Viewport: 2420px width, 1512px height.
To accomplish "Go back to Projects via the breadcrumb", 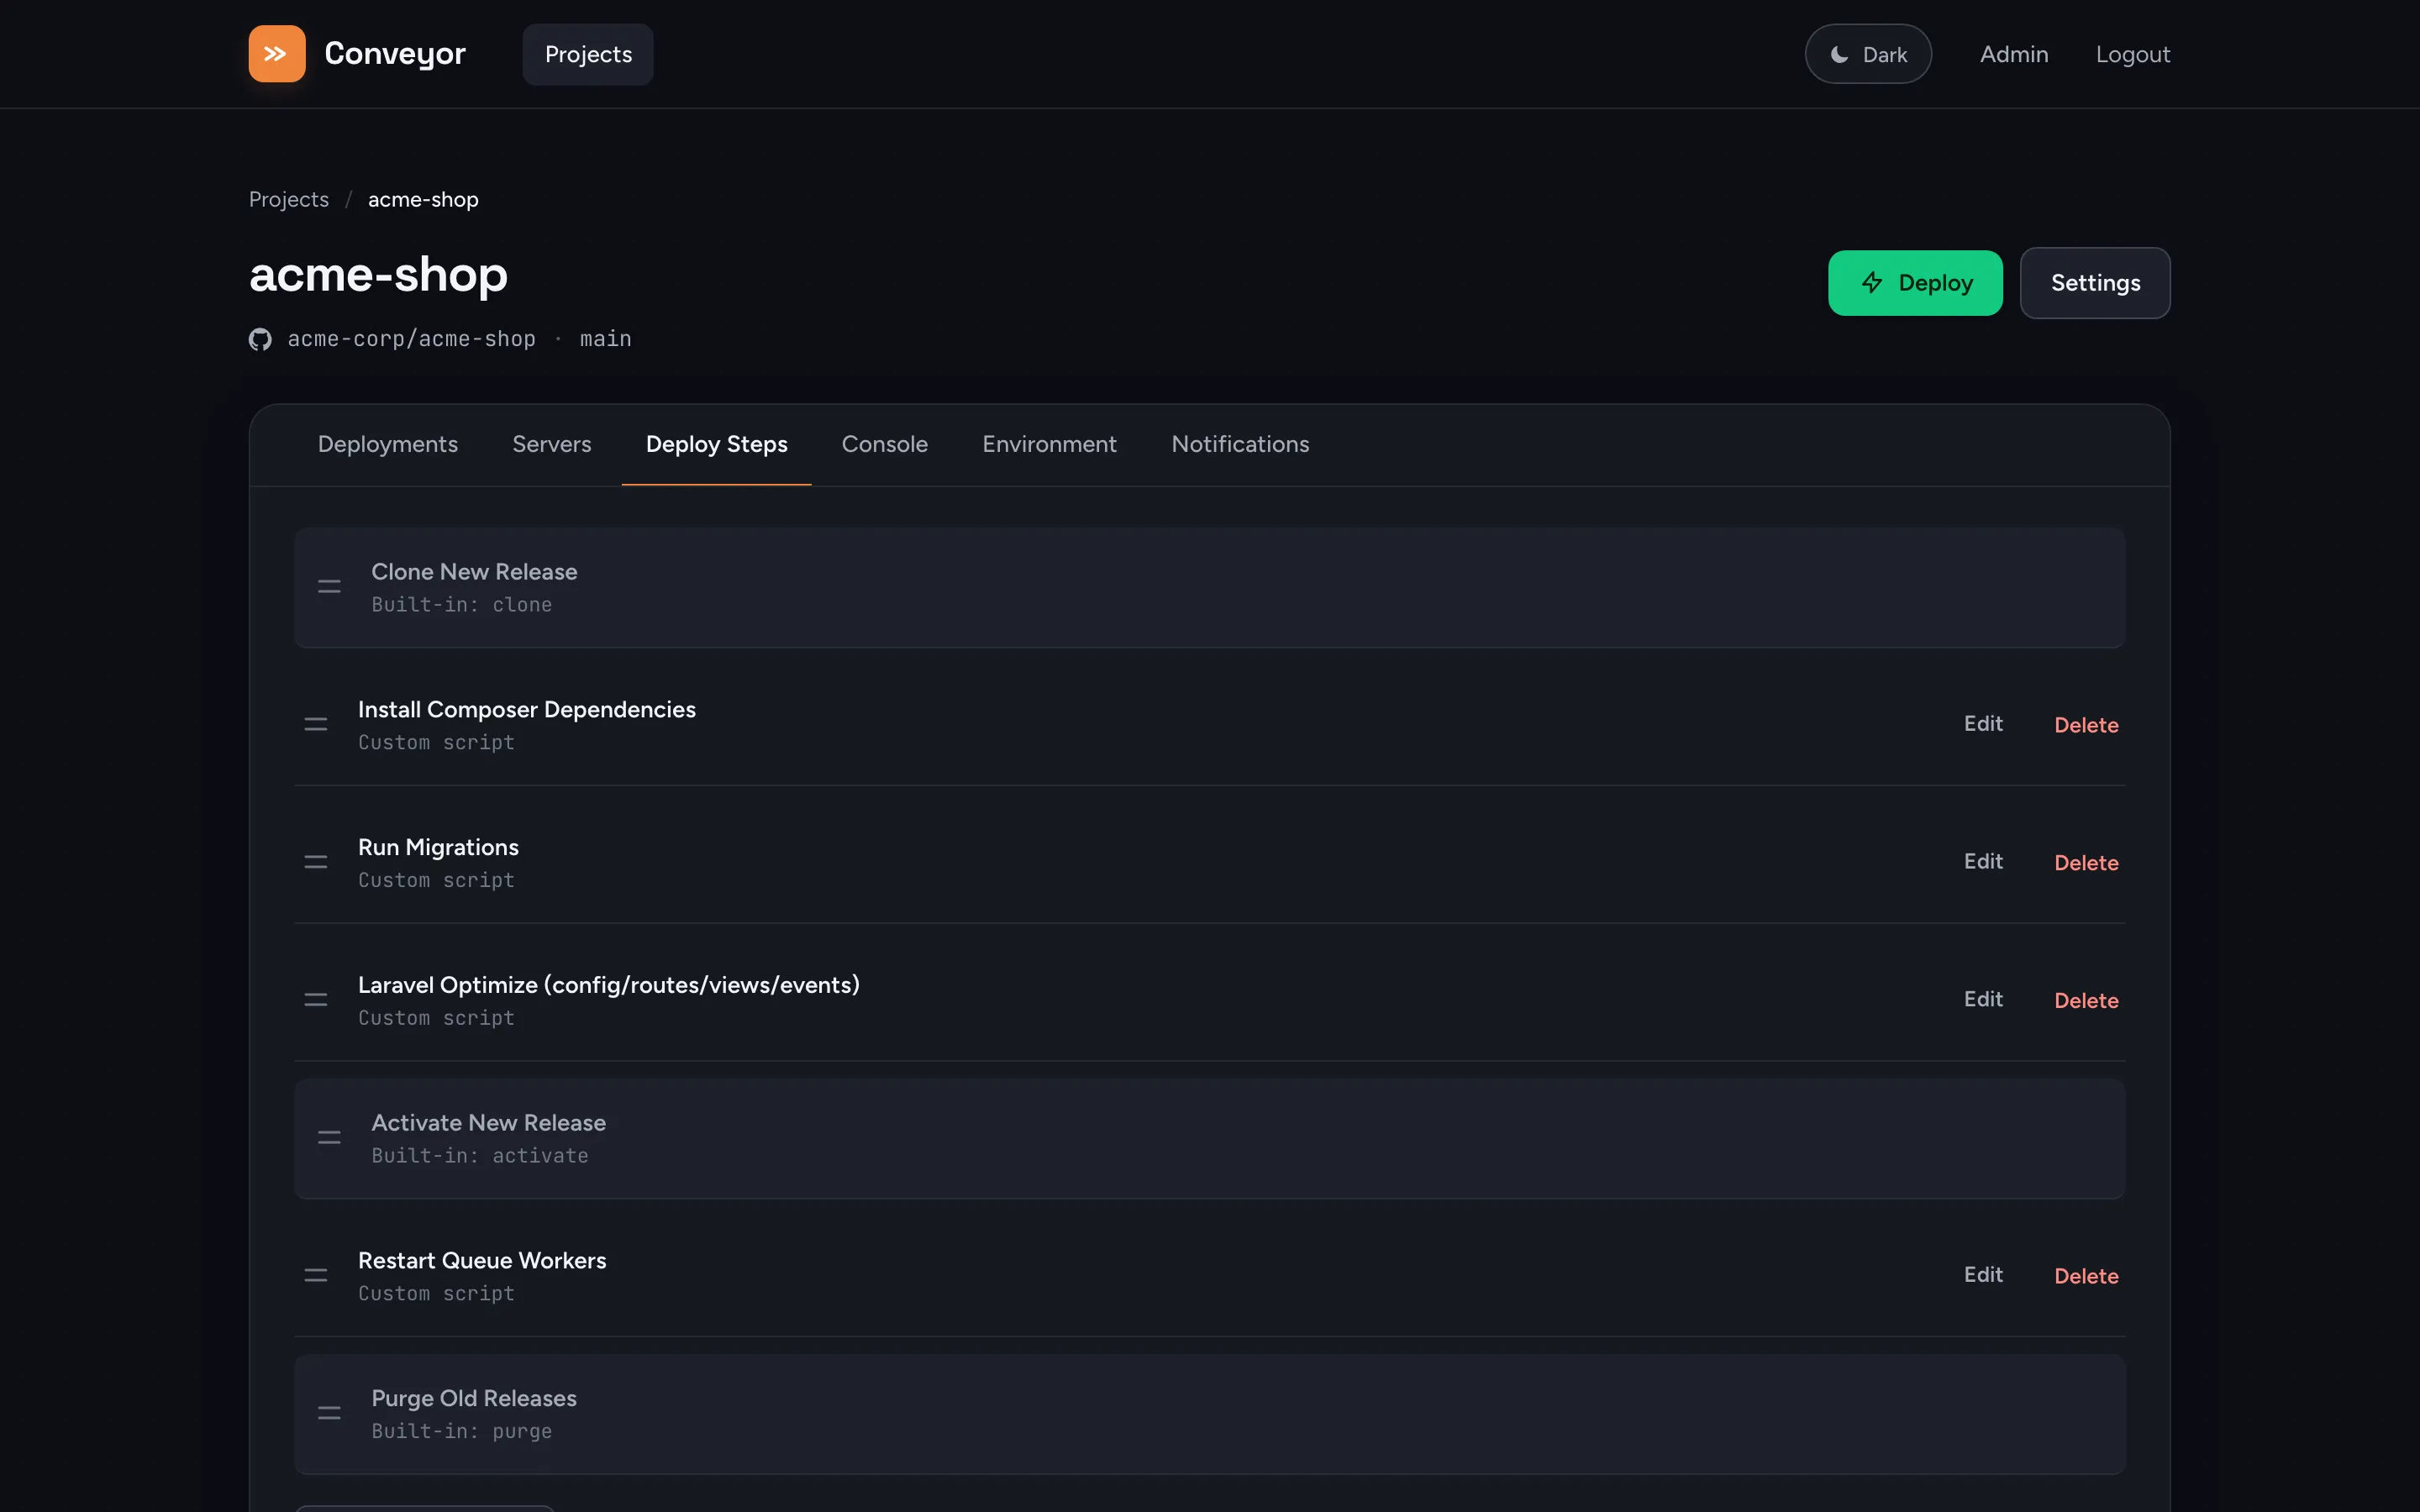I will coord(289,200).
